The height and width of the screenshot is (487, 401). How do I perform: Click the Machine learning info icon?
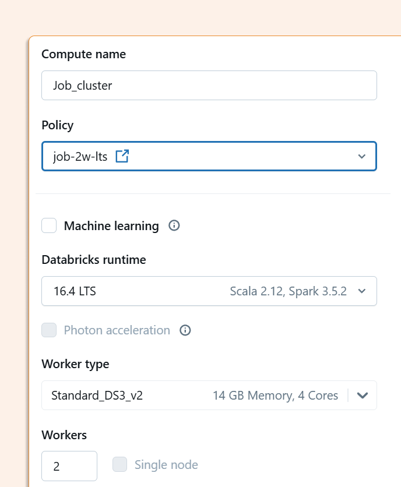[x=174, y=225]
